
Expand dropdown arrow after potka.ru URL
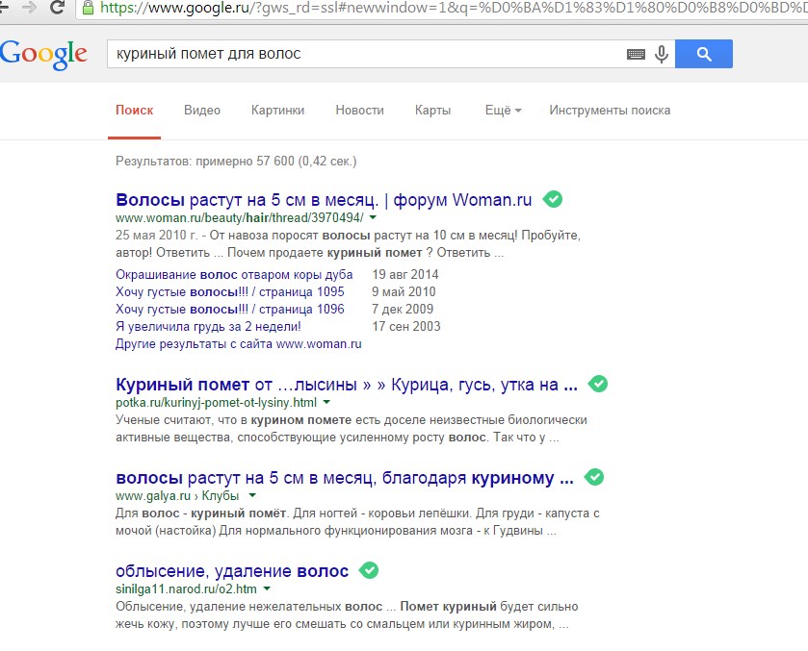pyautogui.click(x=326, y=403)
